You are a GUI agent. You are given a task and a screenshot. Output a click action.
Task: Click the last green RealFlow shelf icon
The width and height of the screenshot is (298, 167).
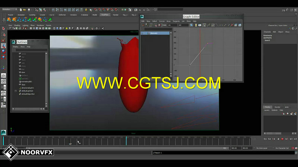tap(50, 19)
